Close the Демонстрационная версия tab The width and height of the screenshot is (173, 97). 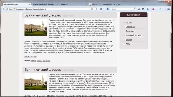pyautogui.click(x=58, y=5)
